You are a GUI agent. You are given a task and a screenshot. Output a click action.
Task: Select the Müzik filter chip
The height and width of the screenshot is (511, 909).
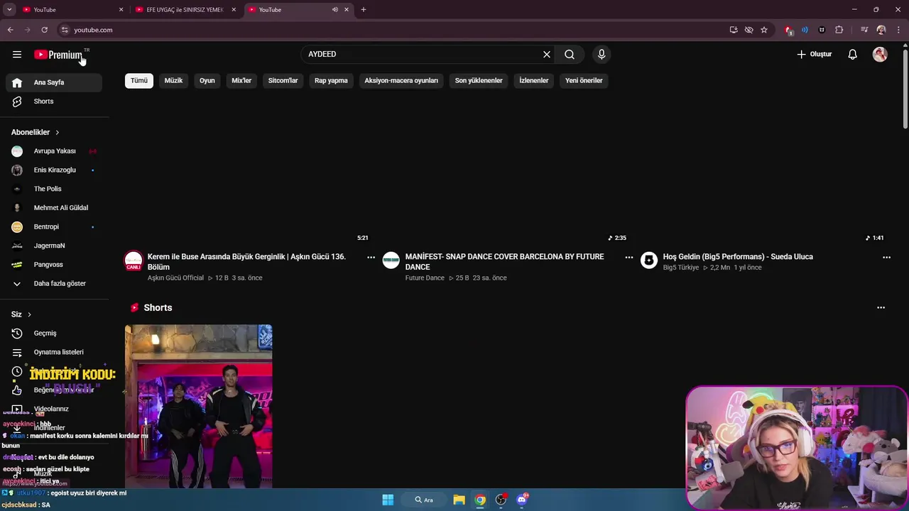(x=173, y=81)
